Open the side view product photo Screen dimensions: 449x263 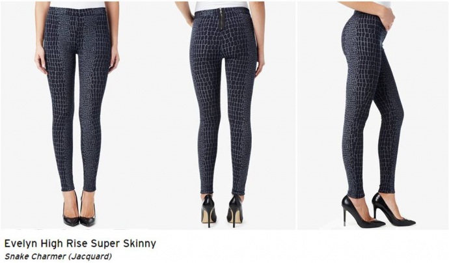pos(373,115)
